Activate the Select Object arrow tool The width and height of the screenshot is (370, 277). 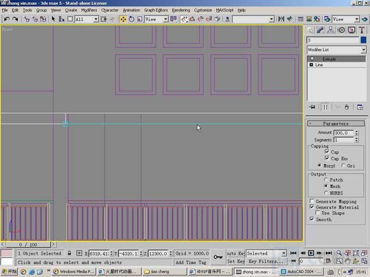click(x=53, y=19)
